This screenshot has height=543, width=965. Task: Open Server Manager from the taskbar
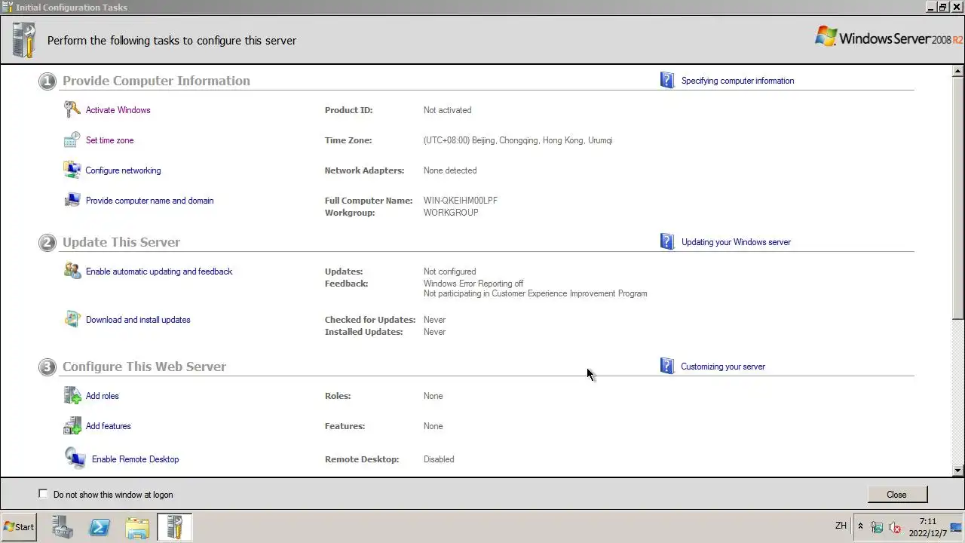pyautogui.click(x=63, y=527)
